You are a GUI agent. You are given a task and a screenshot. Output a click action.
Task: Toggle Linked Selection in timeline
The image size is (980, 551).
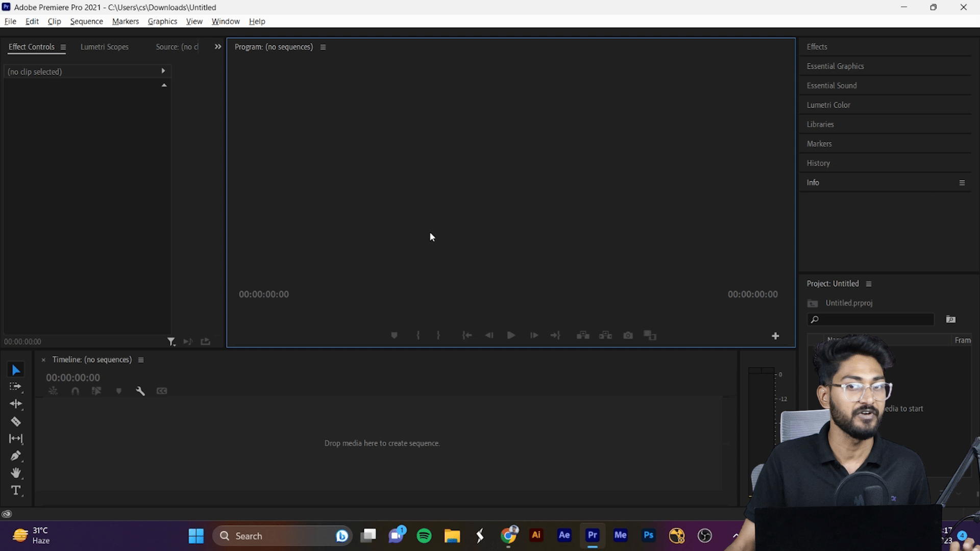[x=96, y=391]
